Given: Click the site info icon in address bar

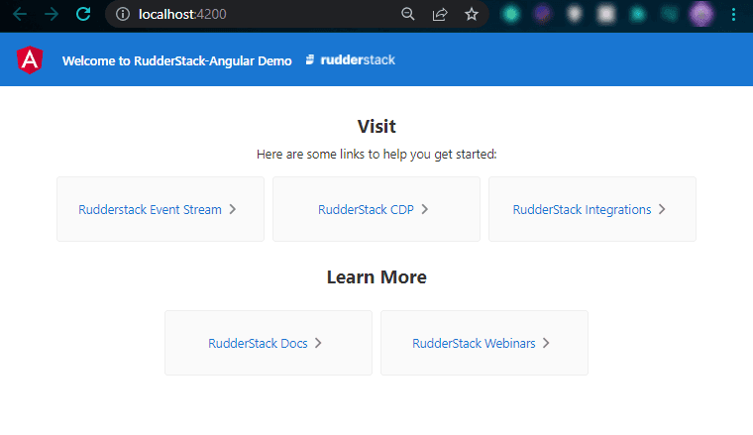Looking at the screenshot, I should coord(123,15).
